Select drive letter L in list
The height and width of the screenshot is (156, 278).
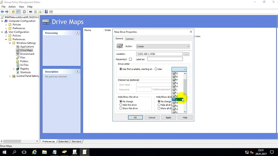(178, 100)
